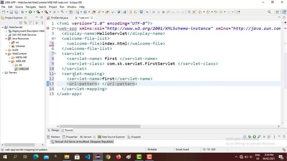This screenshot has height=161, width=287.
Task: Select JAX-WS Web Services node
Action: [24, 35]
